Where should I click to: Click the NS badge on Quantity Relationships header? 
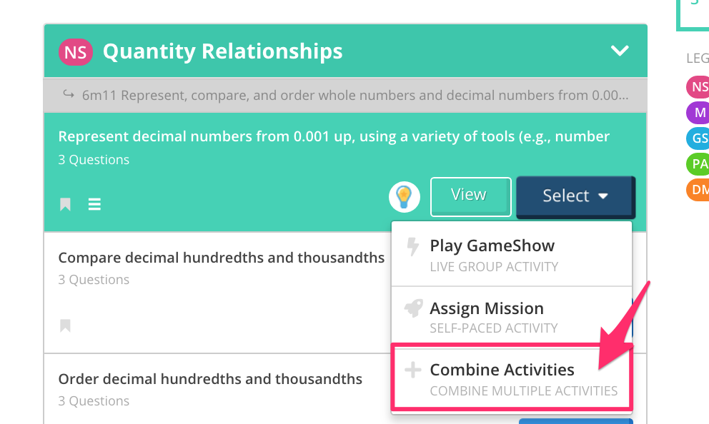[76, 51]
